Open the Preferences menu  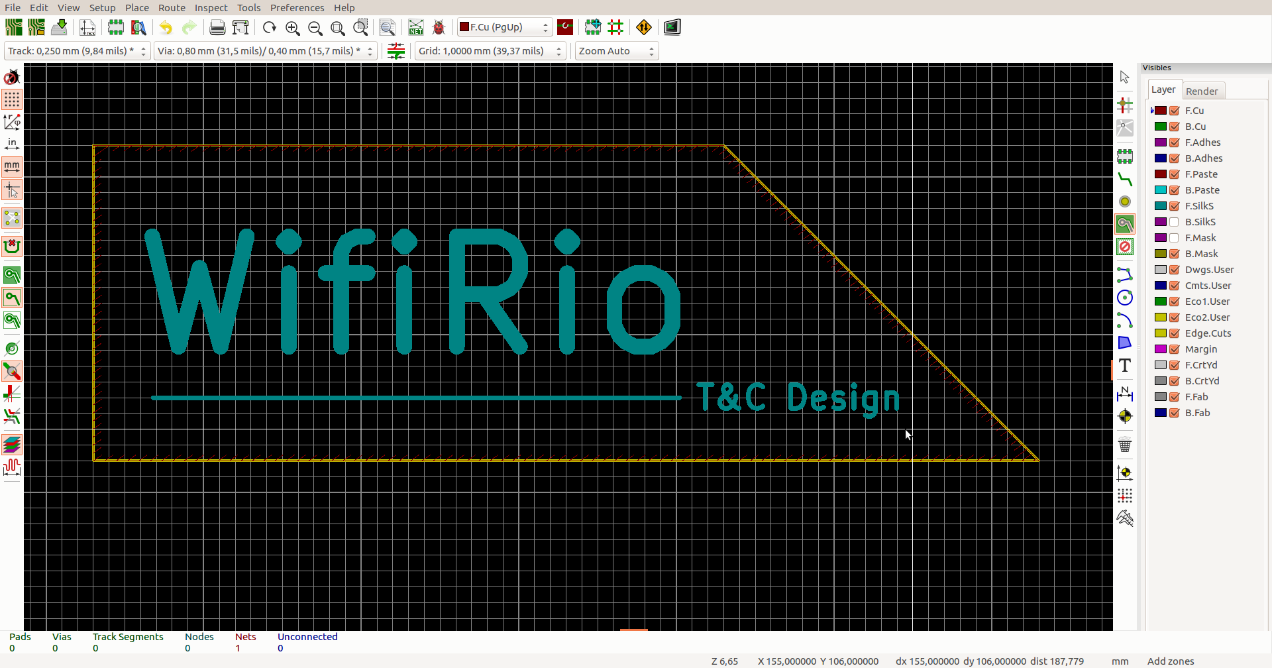297,7
